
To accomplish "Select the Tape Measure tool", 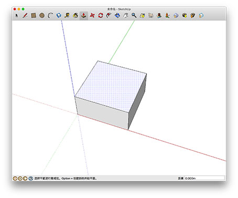I will coord(67,15).
